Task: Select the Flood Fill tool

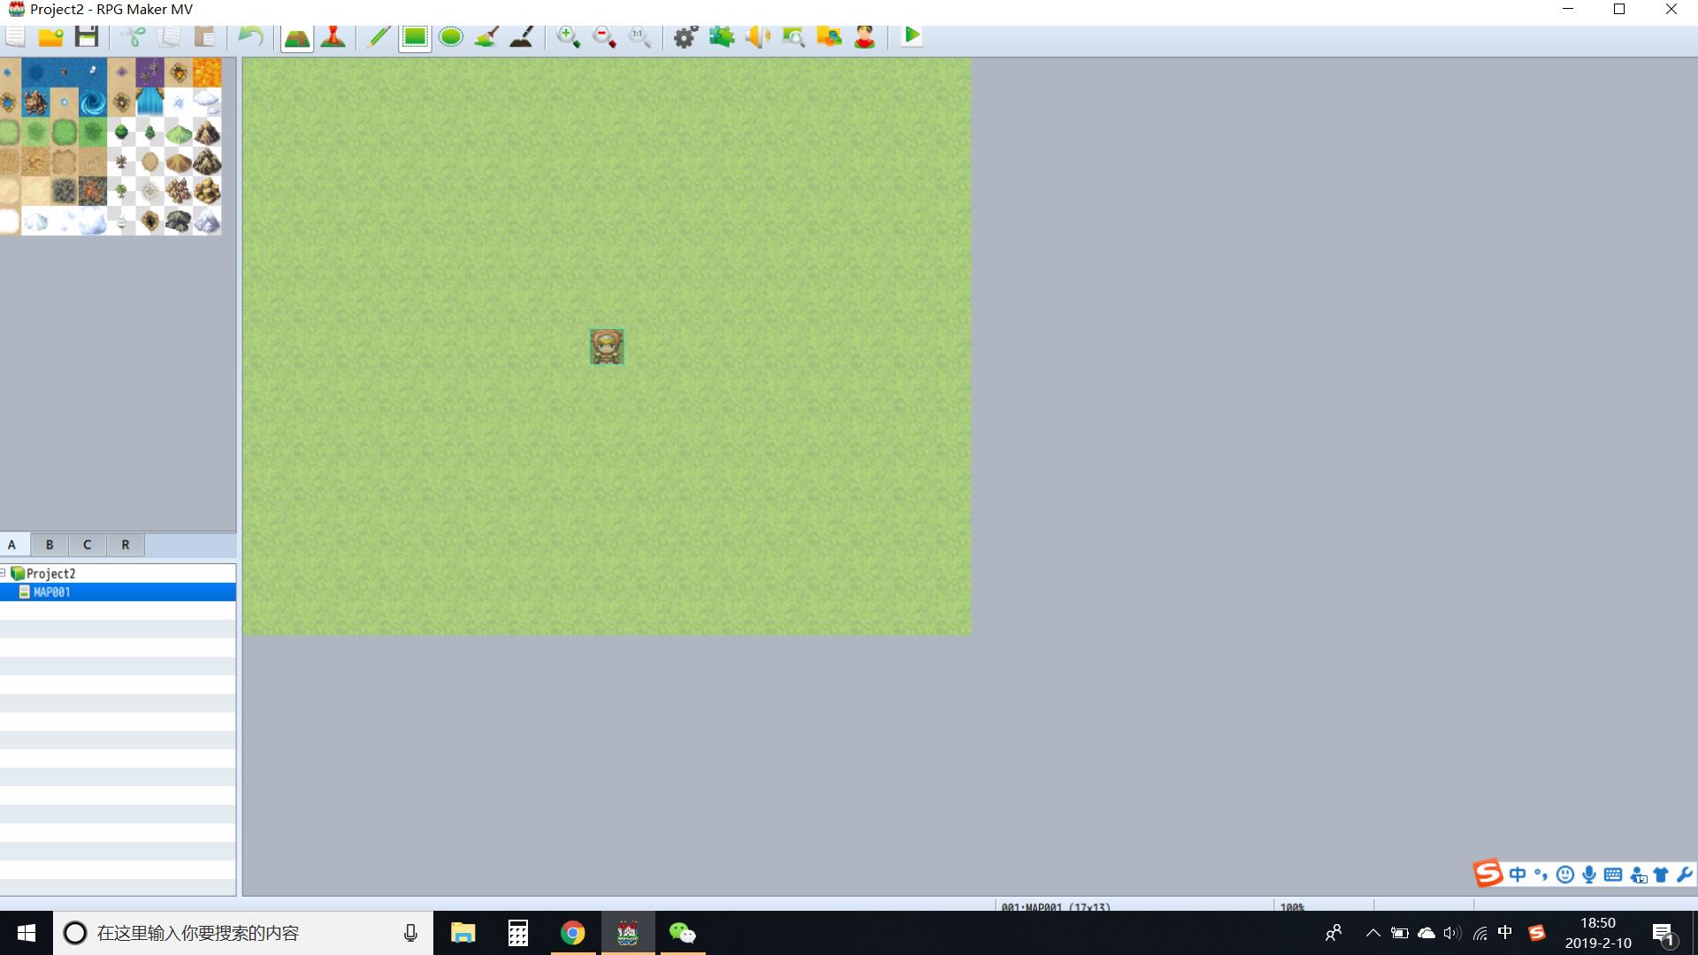Action: [486, 36]
